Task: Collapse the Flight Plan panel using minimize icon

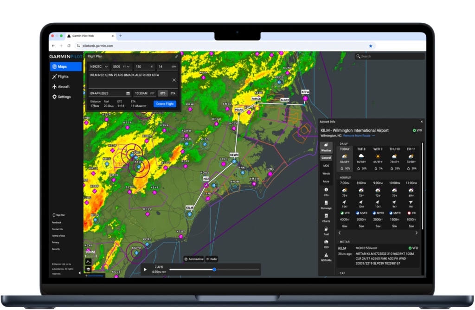Action: tap(176, 56)
